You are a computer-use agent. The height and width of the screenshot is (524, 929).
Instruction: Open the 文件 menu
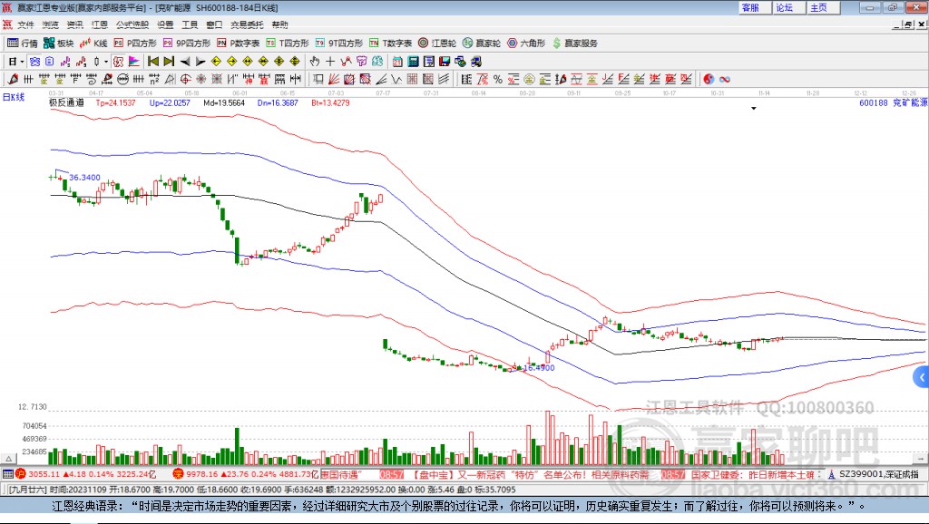[25, 24]
